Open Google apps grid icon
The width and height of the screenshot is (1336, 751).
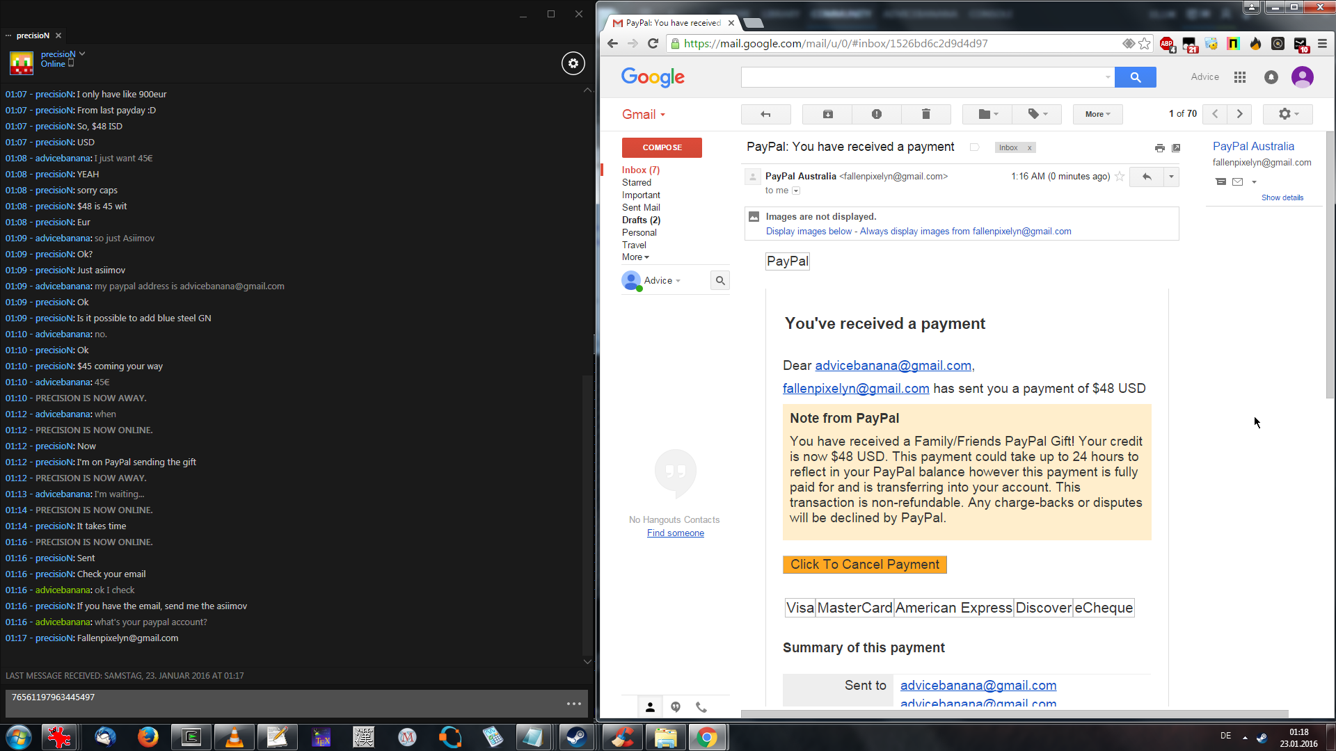tap(1239, 77)
